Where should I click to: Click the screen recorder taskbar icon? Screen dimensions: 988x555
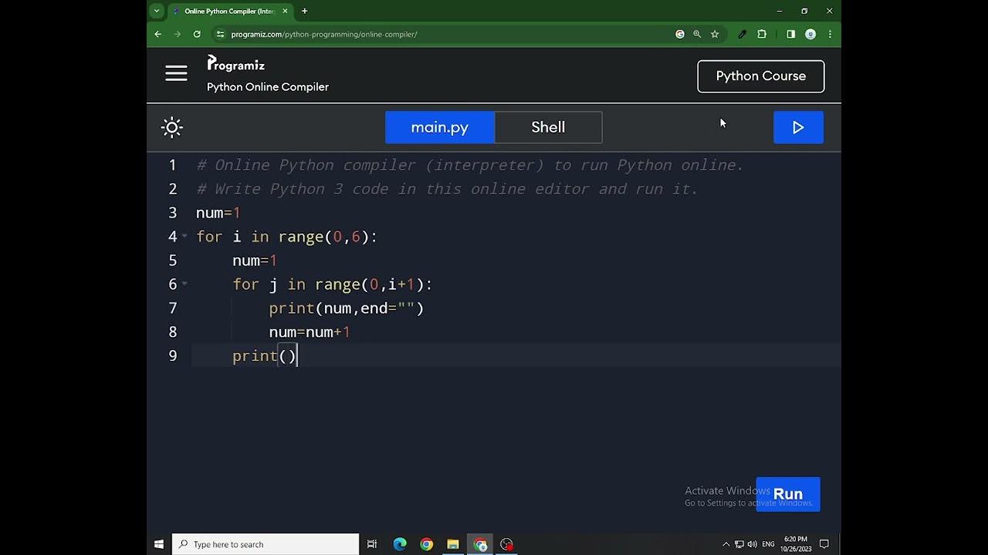click(506, 544)
